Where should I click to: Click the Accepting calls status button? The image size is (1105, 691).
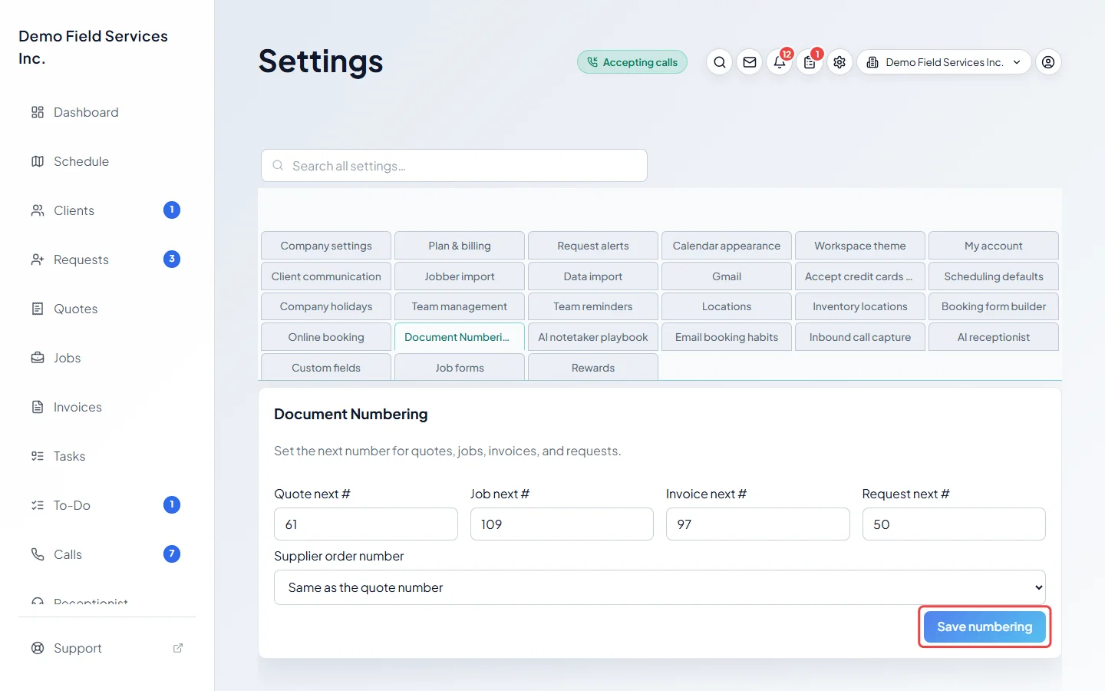click(x=632, y=62)
